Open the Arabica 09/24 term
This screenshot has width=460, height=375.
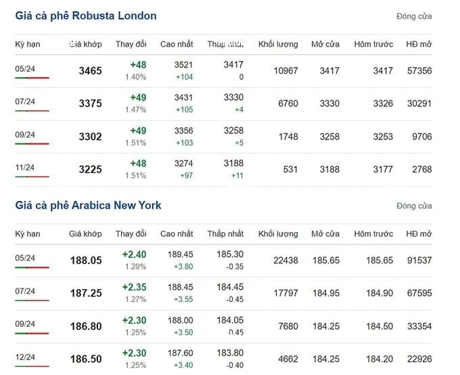[25, 324]
